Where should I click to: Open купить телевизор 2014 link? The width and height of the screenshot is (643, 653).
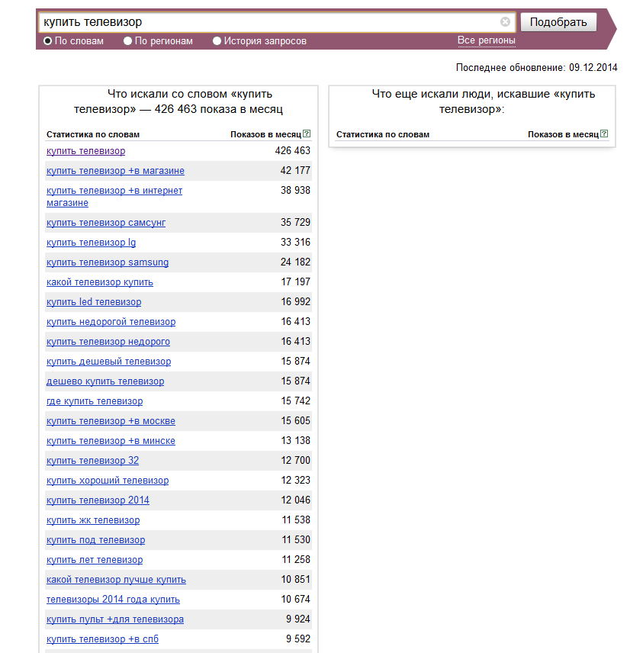coord(98,500)
